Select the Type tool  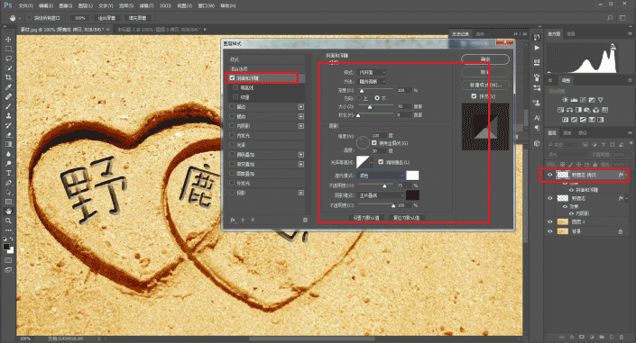pos(8,173)
